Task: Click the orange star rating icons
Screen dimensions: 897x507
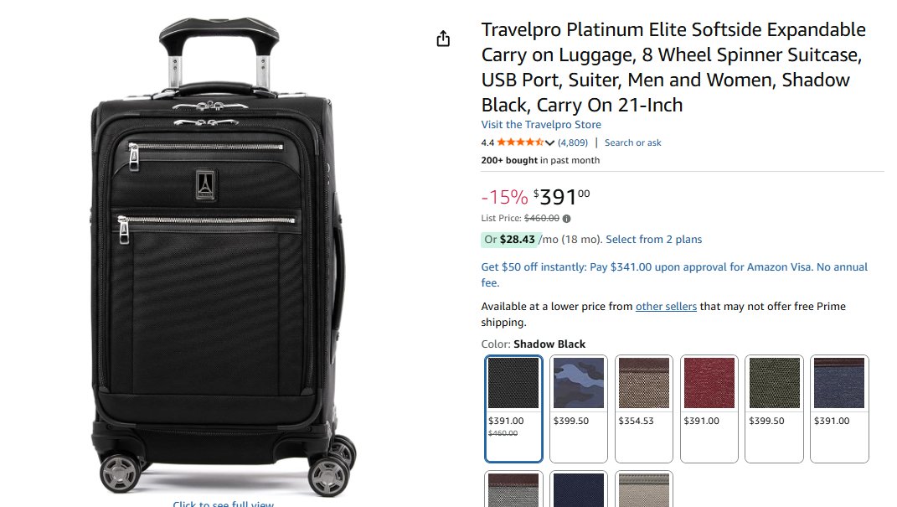Action: (x=519, y=142)
